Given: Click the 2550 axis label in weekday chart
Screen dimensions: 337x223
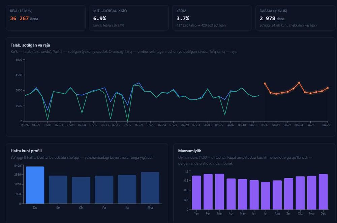Looking at the screenshot, I should (18, 175).
